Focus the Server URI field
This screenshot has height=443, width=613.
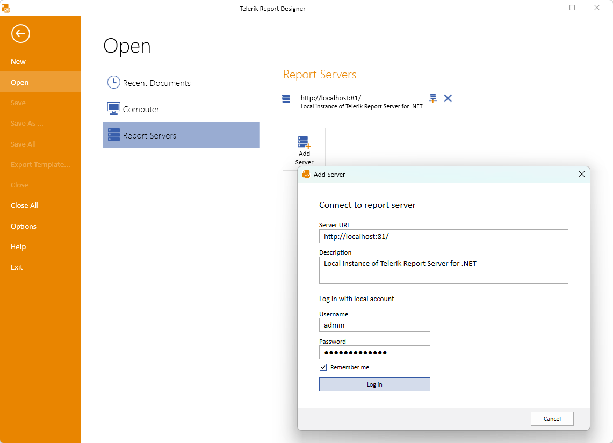(443, 236)
